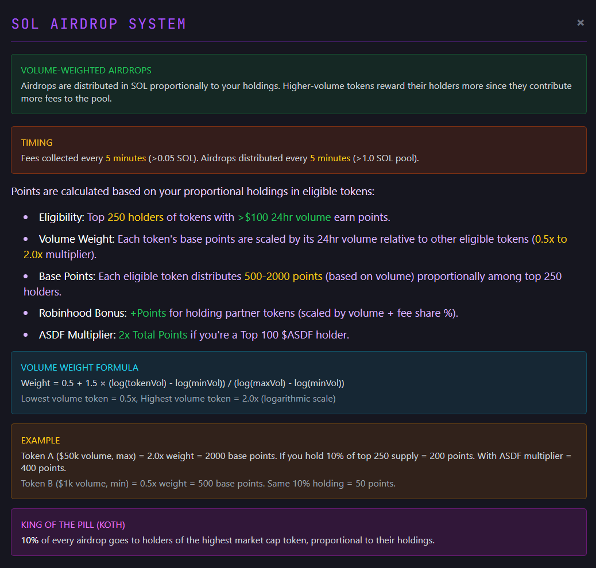Click the 'Robinhood Bonus:' label
This screenshot has width=596, height=568.
(83, 313)
